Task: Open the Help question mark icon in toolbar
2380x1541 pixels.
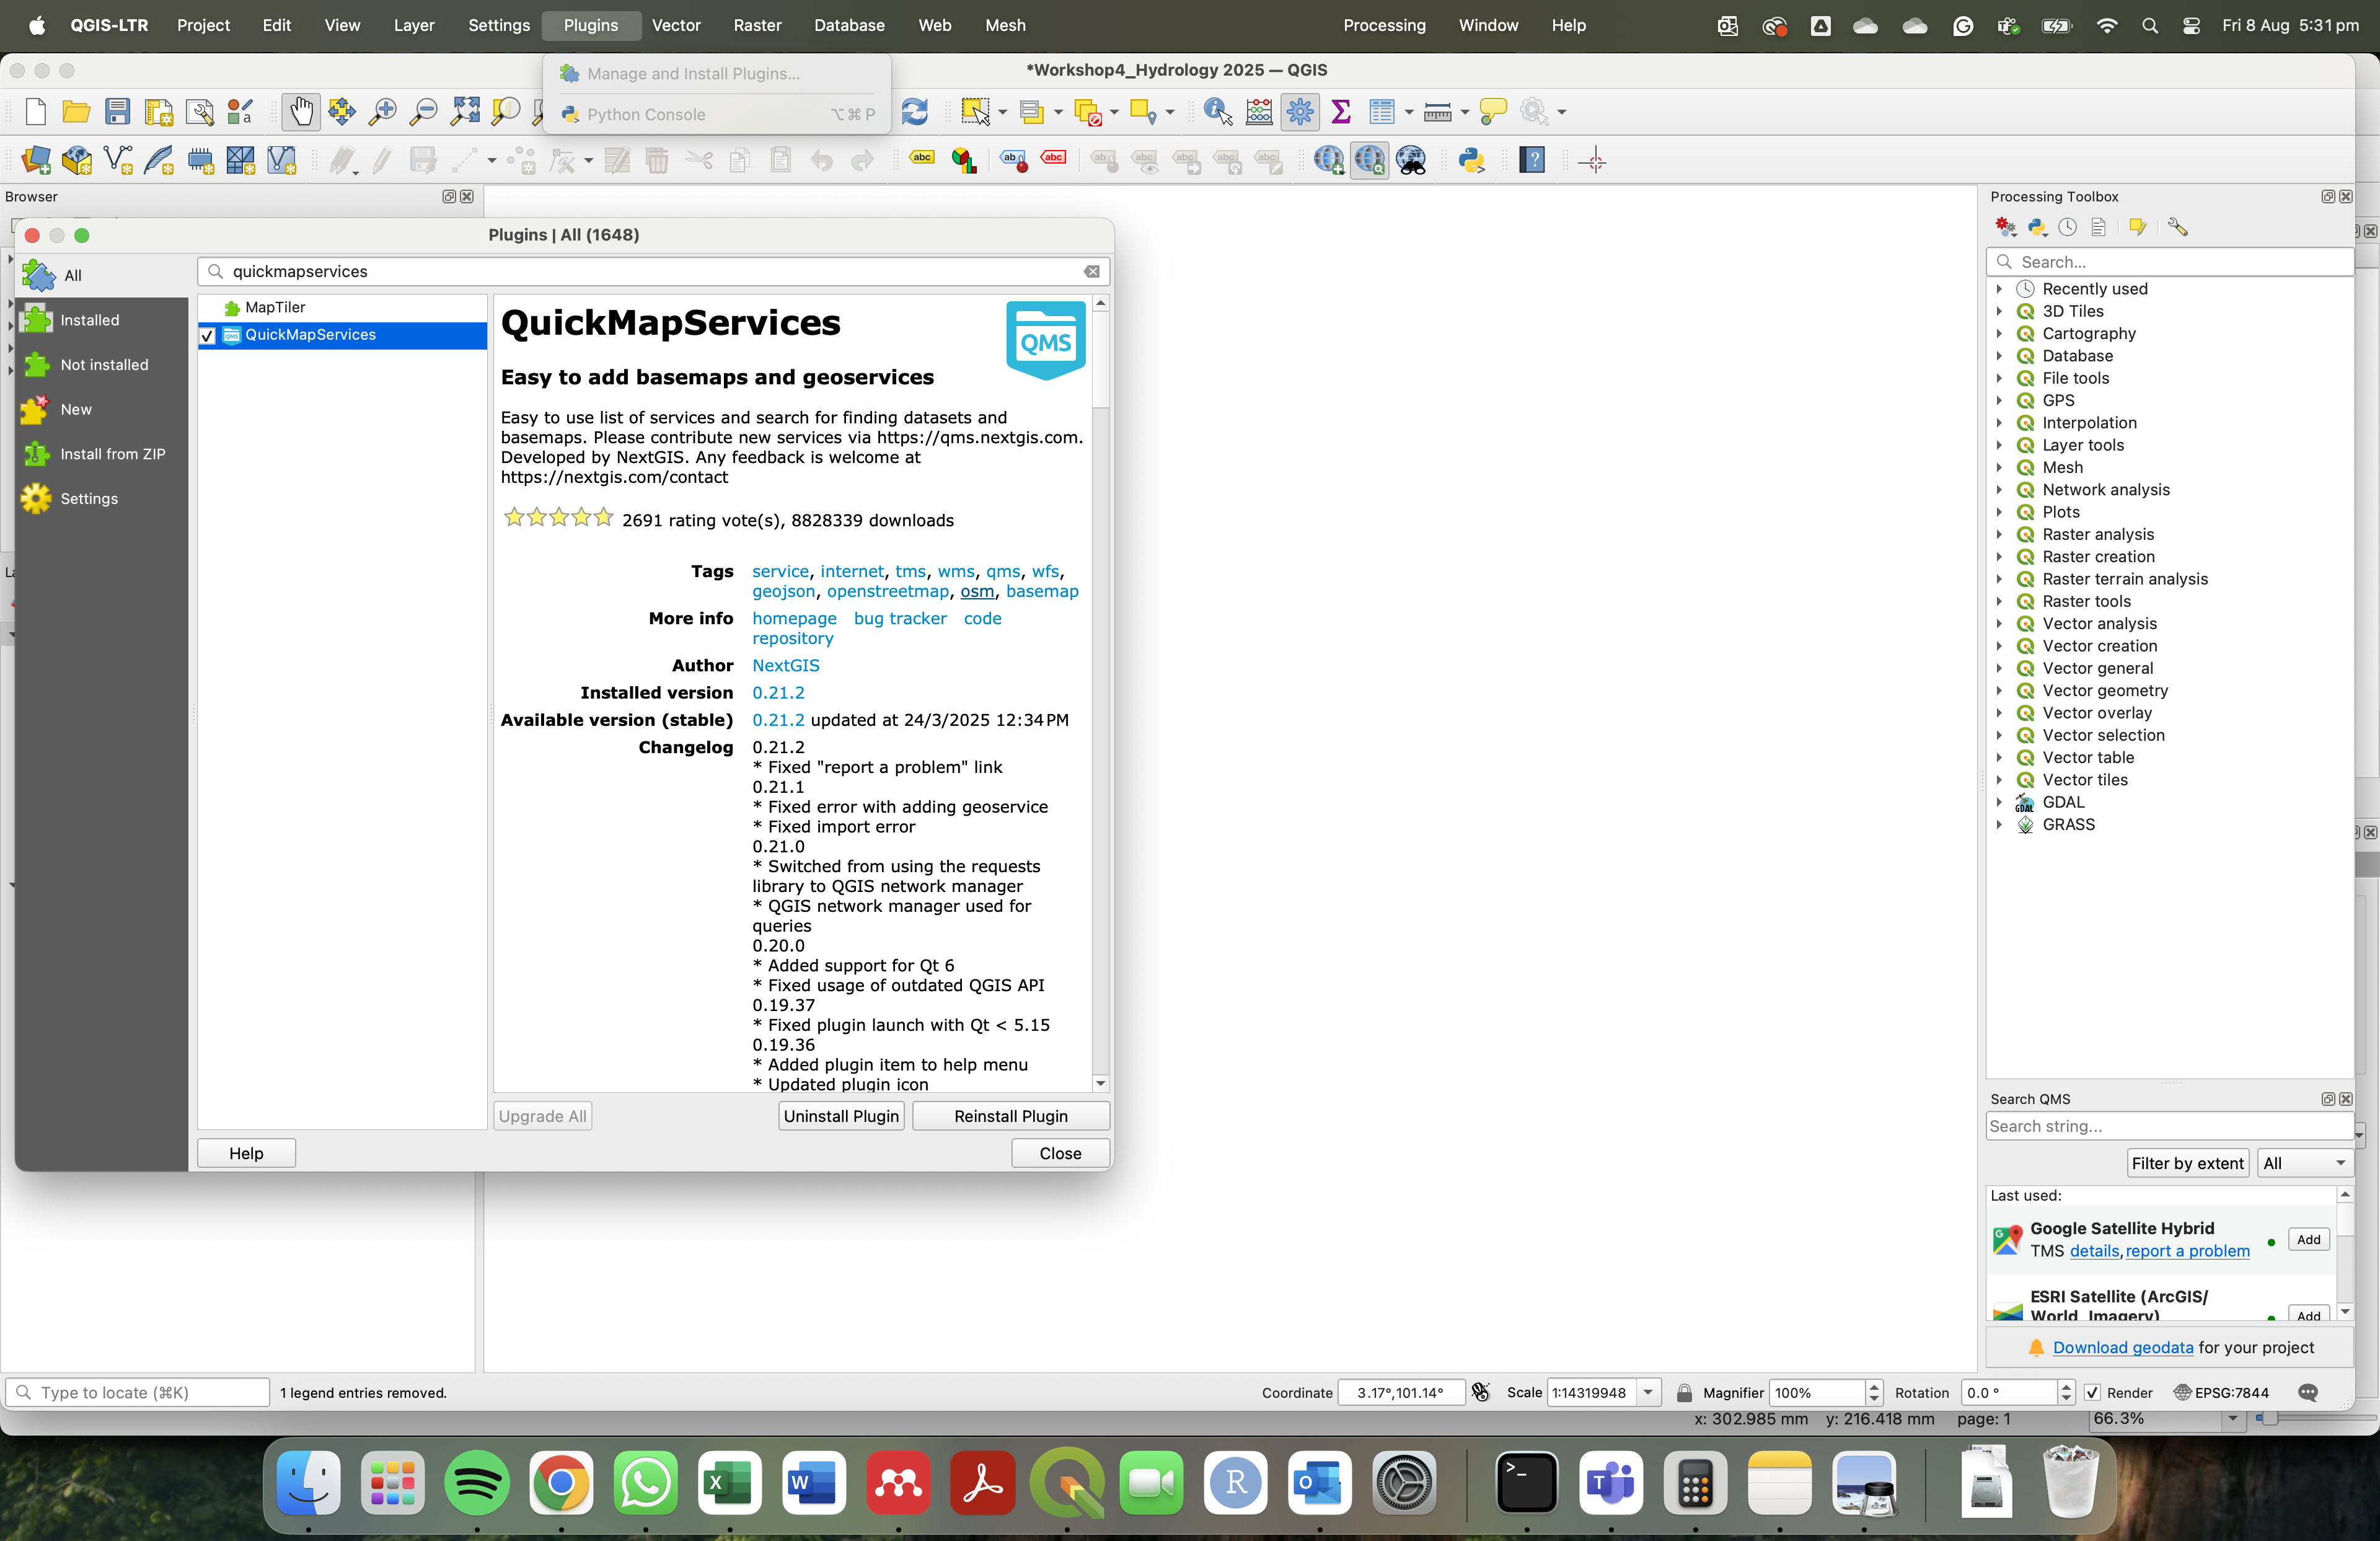Action: pos(1532,160)
